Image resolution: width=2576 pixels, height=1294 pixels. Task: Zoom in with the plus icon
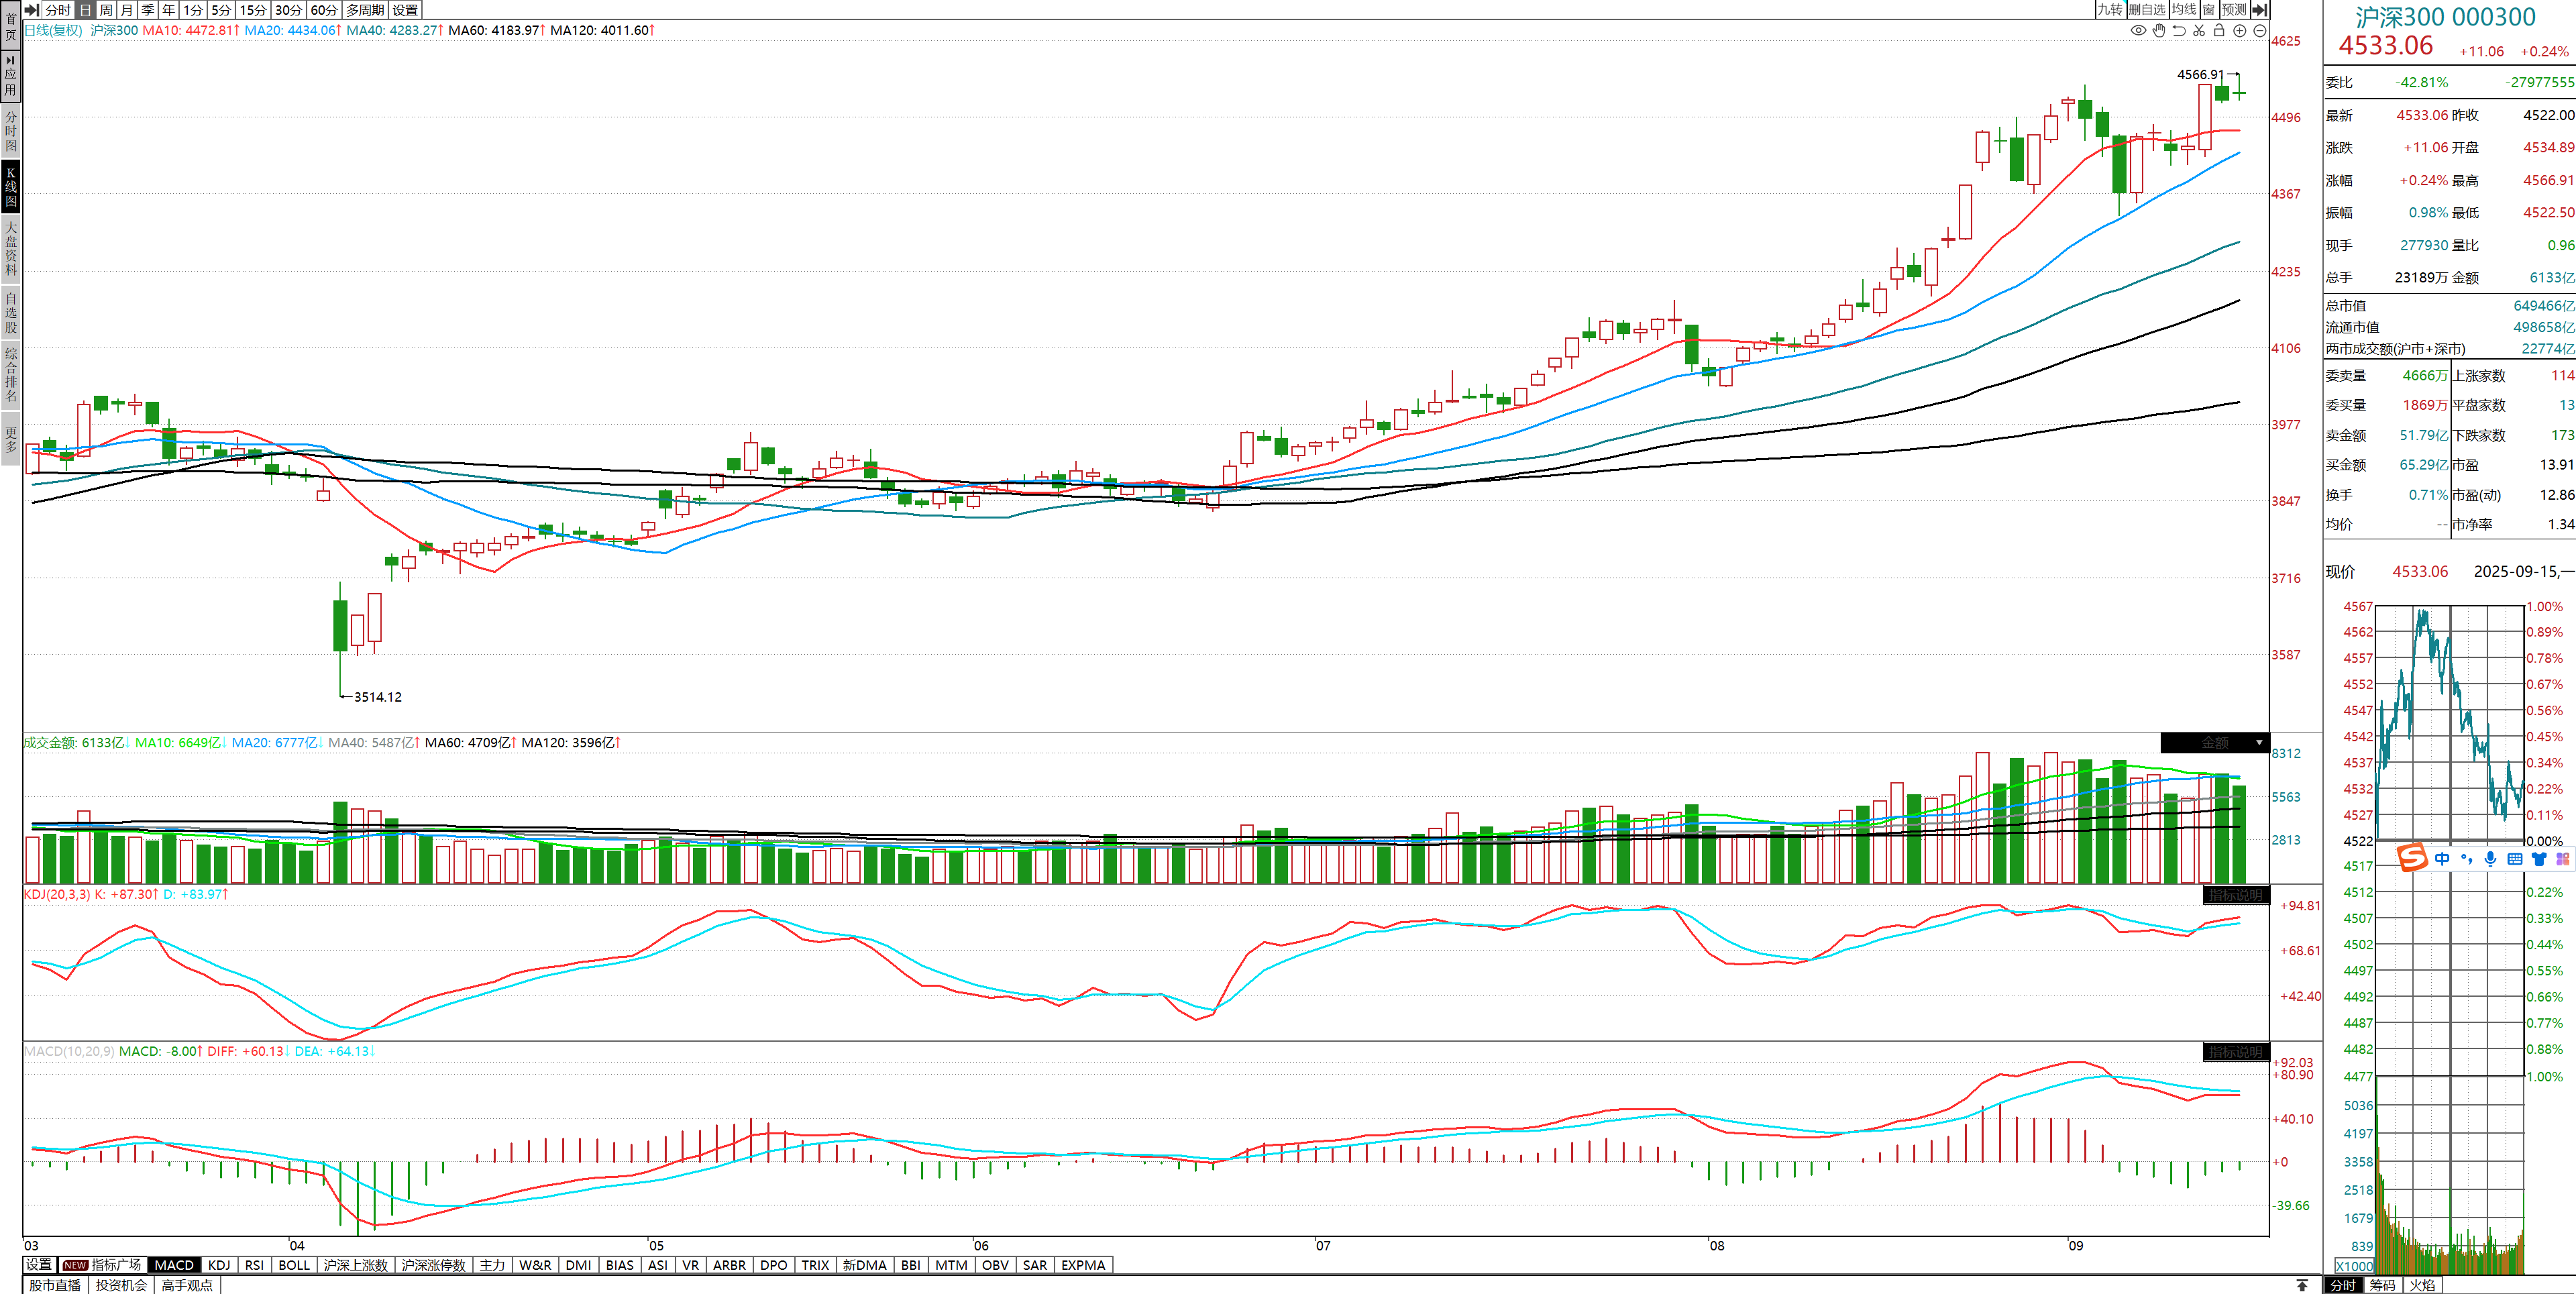[x=2240, y=31]
